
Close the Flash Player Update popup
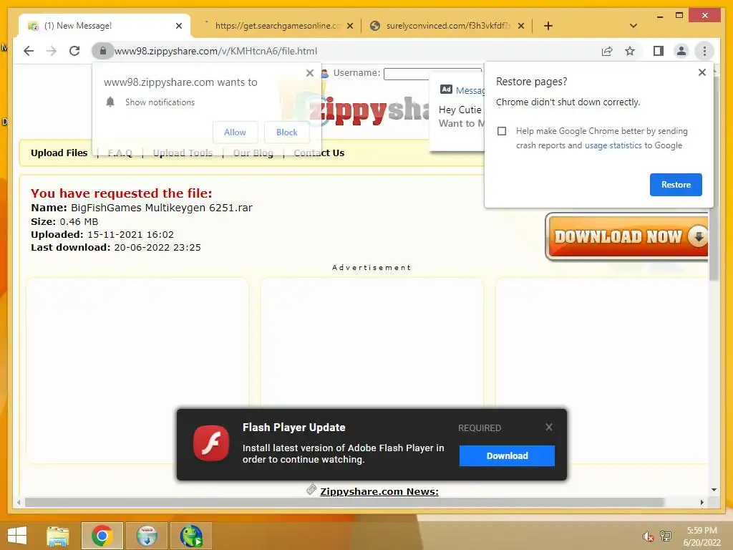(549, 427)
